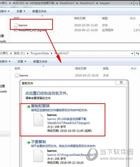Expand arrow after 软件 (D:) in breadcrumb
This screenshot has width=140, height=167.
27,3
